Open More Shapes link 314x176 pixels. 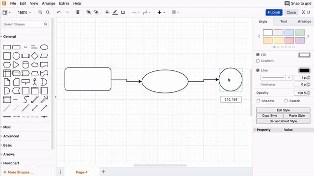pos(18,172)
